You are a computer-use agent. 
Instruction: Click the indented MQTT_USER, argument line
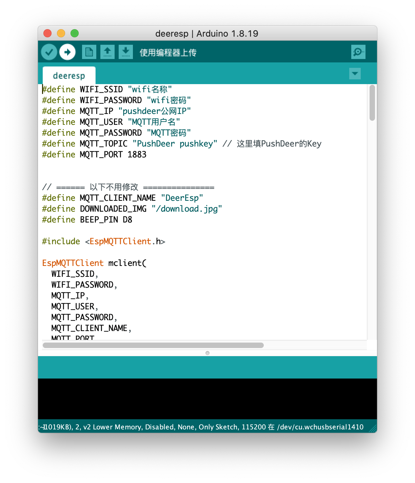75,306
